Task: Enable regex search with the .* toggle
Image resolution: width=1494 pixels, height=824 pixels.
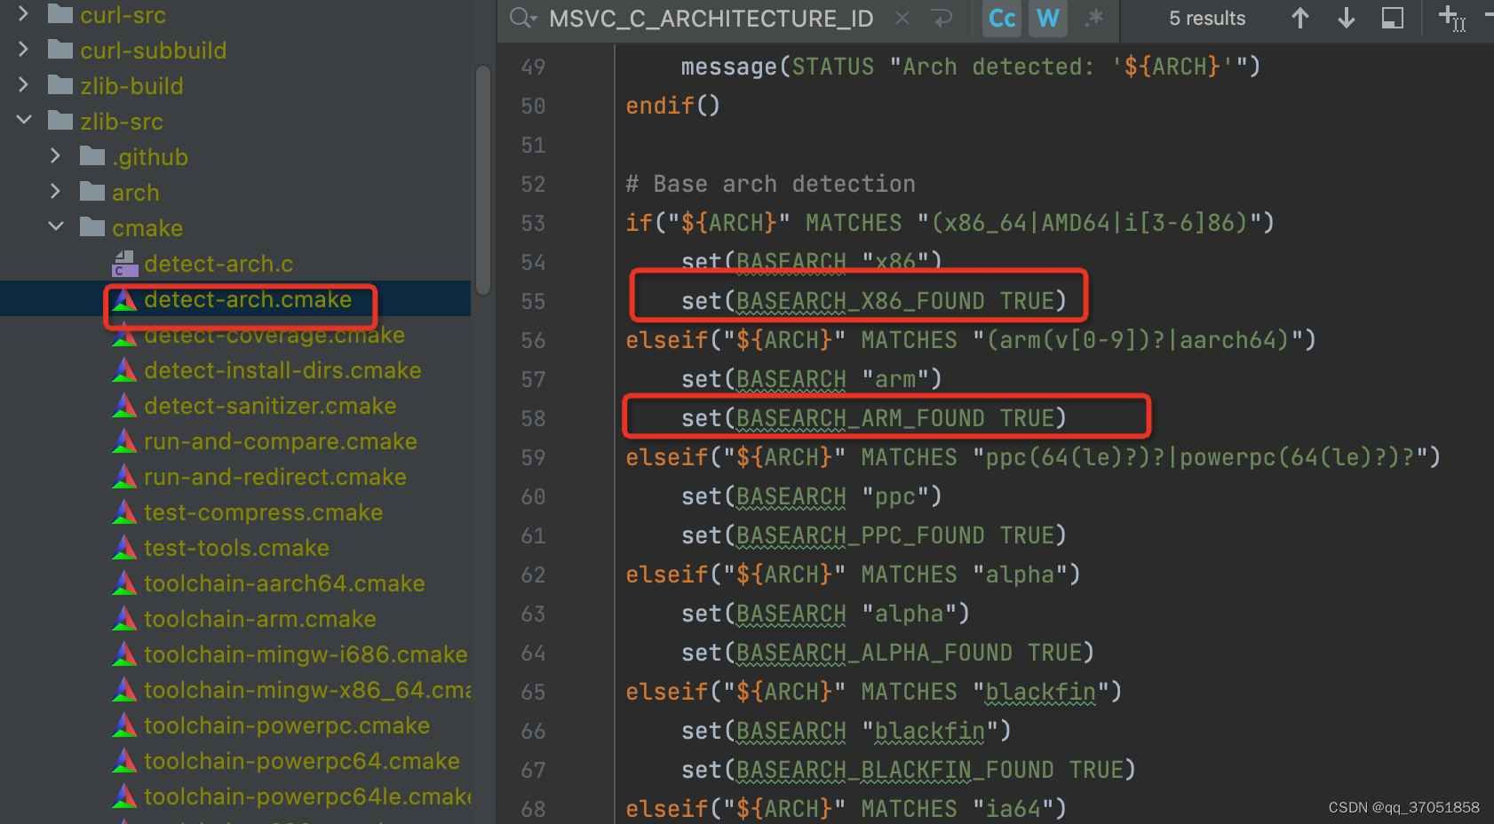Action: [x=1094, y=20]
